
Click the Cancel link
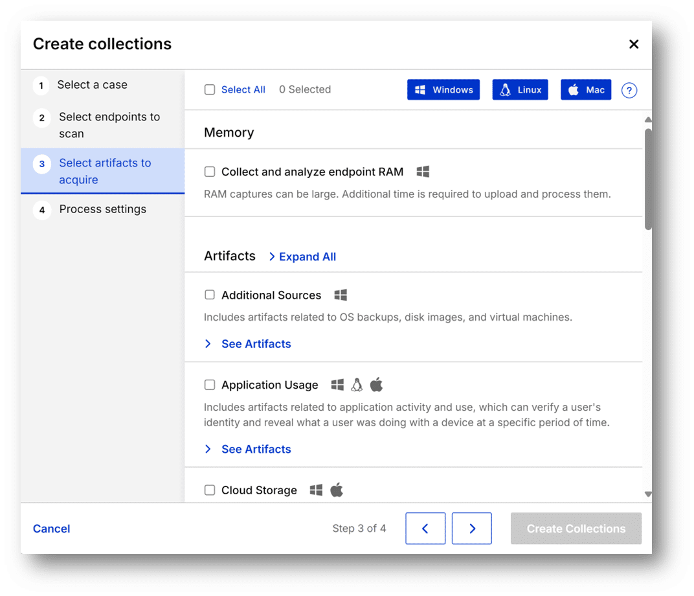point(51,528)
